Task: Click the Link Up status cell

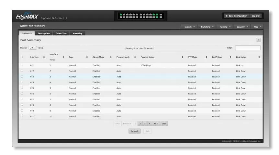Action: click(240, 65)
